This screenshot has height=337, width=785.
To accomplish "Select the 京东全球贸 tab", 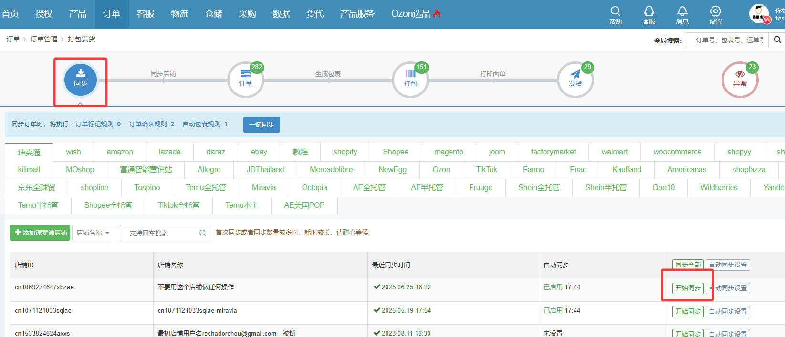I will coord(37,187).
